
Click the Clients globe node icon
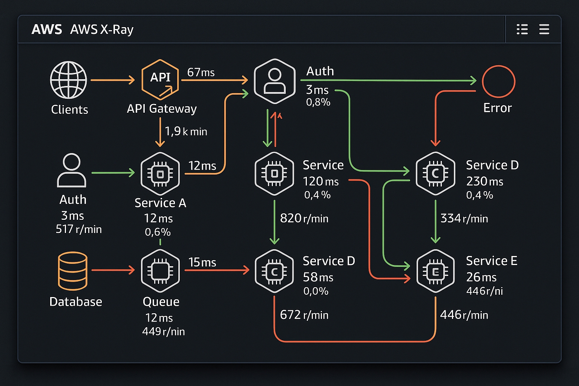coord(69,80)
